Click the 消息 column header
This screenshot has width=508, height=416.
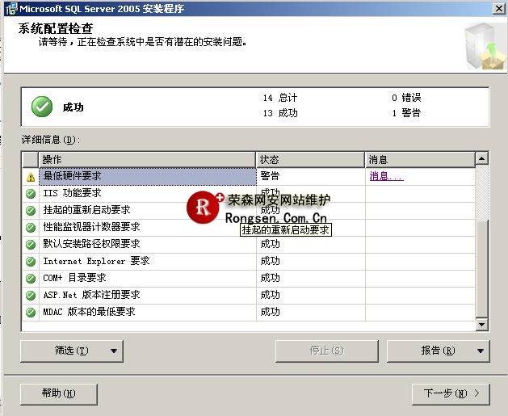click(419, 159)
